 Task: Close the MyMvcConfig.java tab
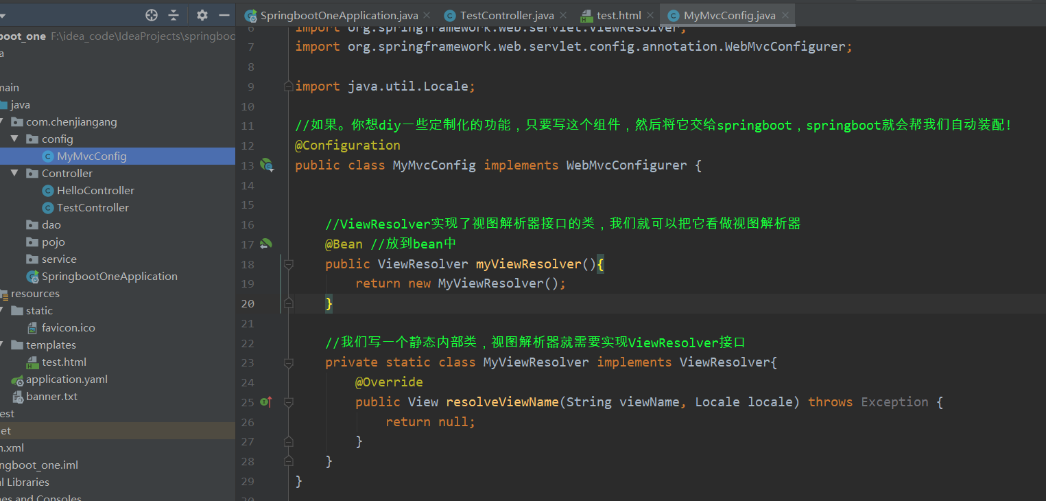click(785, 15)
